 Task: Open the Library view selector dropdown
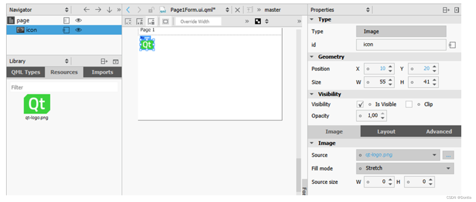[x=67, y=61]
